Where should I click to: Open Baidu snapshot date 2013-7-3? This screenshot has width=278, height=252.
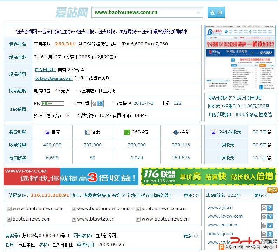point(143,103)
